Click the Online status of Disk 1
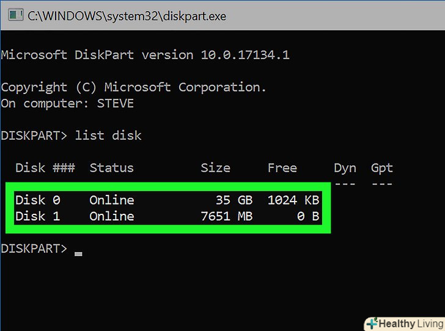The width and height of the screenshot is (445, 331). 112,216
